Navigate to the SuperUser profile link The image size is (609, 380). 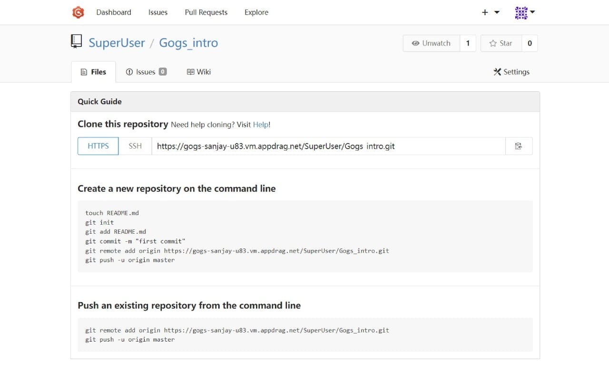click(117, 43)
